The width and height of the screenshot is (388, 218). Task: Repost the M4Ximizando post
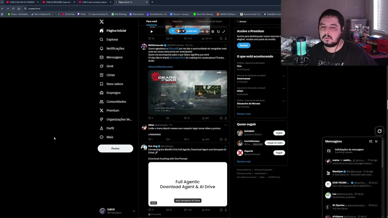pos(167,118)
